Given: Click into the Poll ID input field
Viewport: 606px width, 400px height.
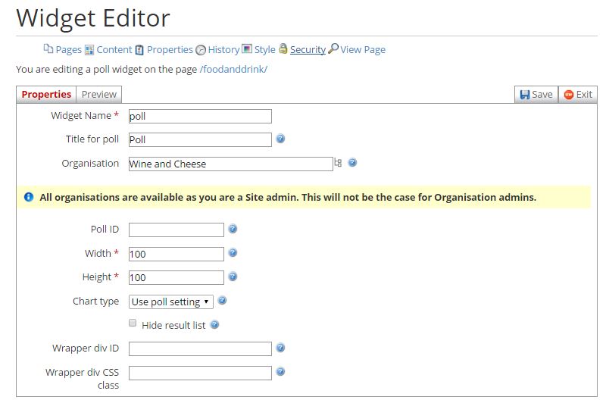Looking at the screenshot, I should pos(176,230).
